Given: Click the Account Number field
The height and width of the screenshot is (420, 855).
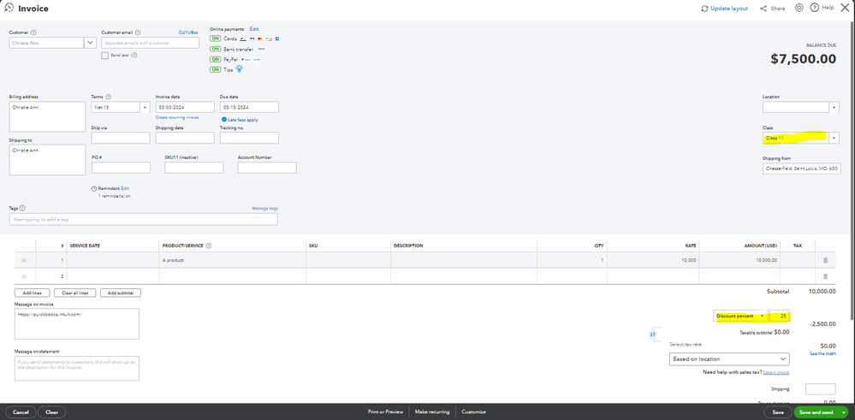Looking at the screenshot, I should (267, 168).
